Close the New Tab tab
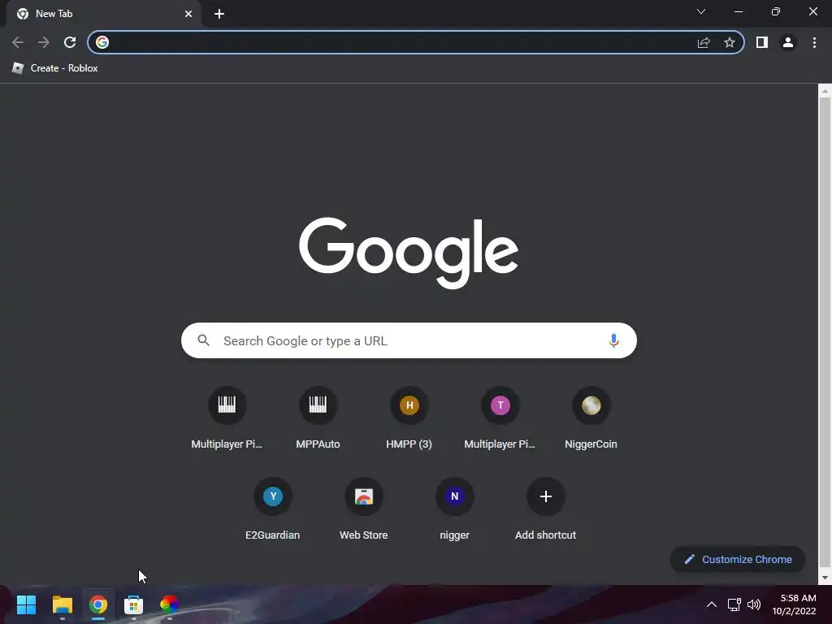Image resolution: width=832 pixels, height=624 pixels. click(188, 14)
